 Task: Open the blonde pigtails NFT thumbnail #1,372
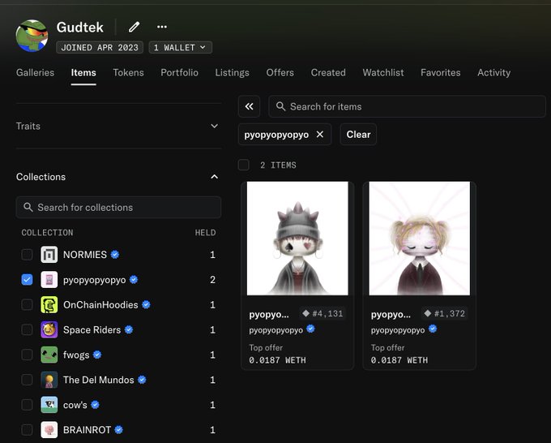point(419,239)
